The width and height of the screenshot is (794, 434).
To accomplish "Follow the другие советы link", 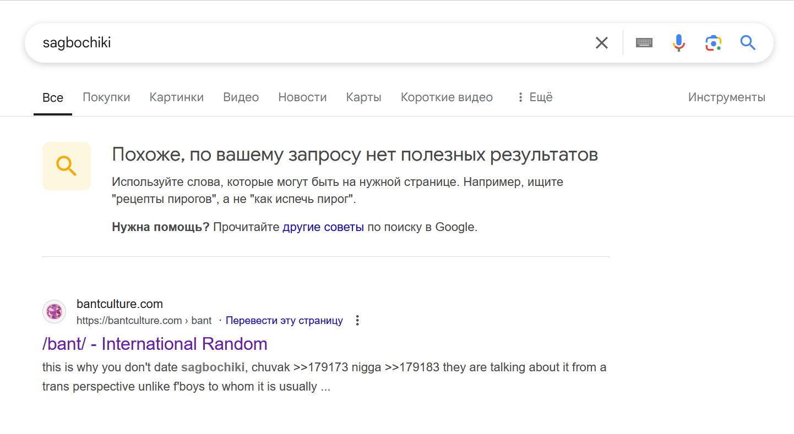I will (323, 227).
